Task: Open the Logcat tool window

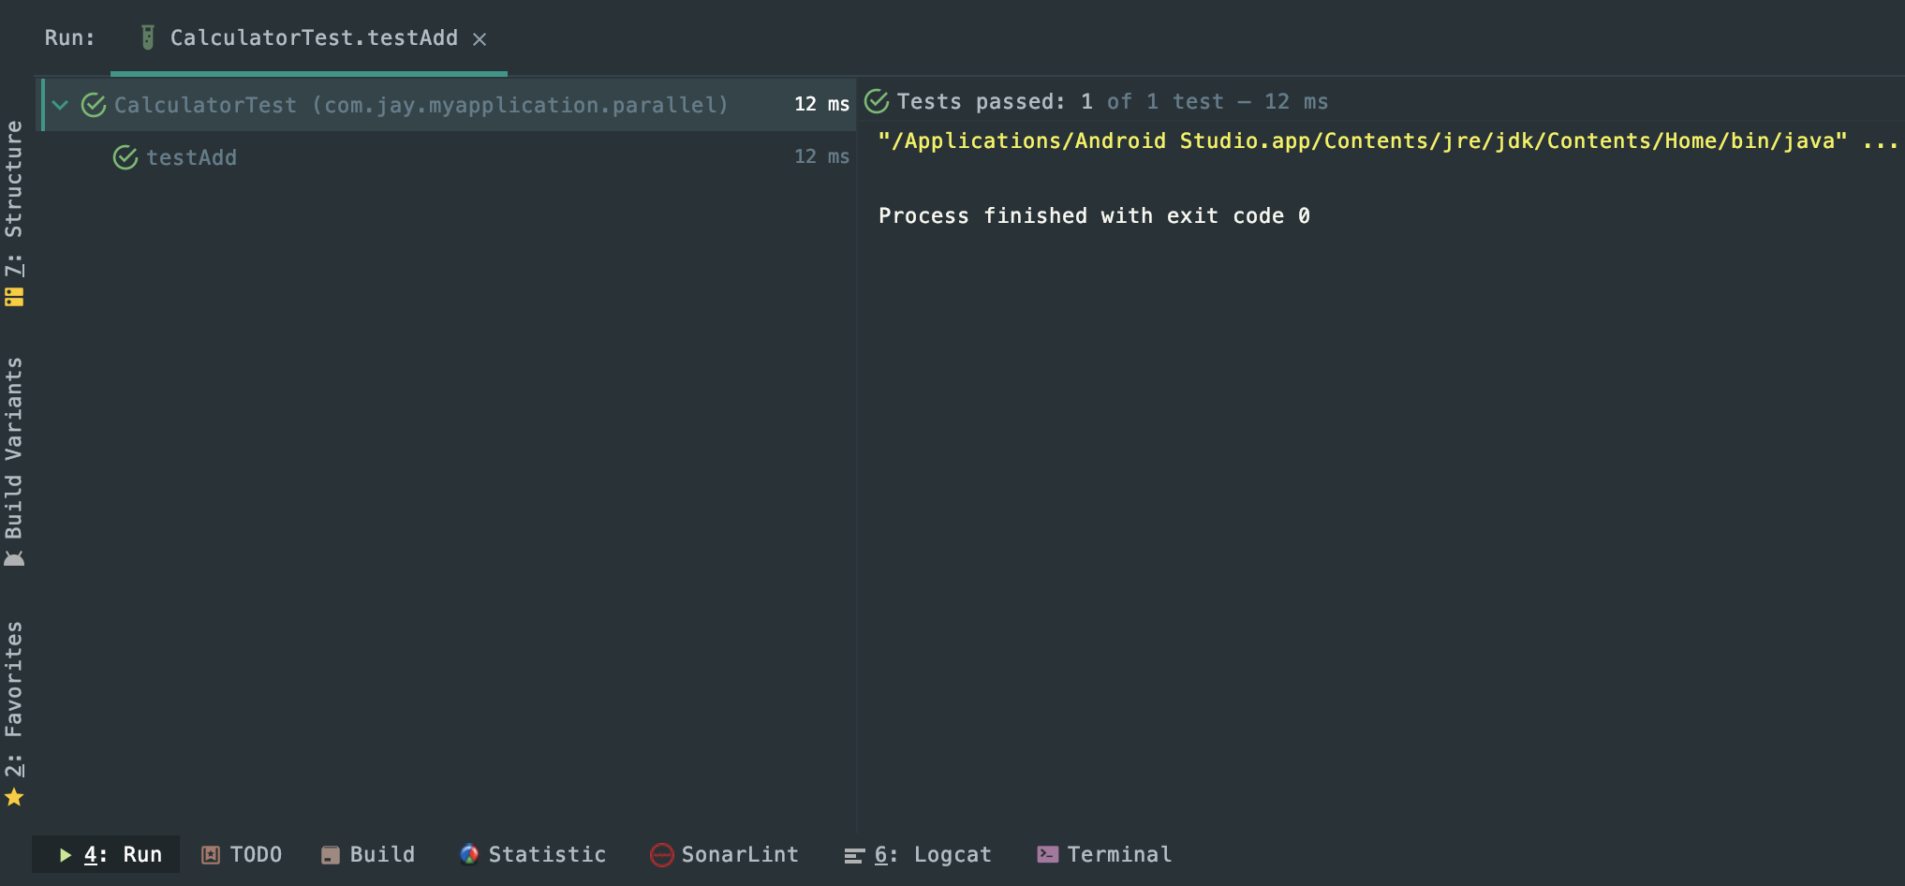Action: 918,854
